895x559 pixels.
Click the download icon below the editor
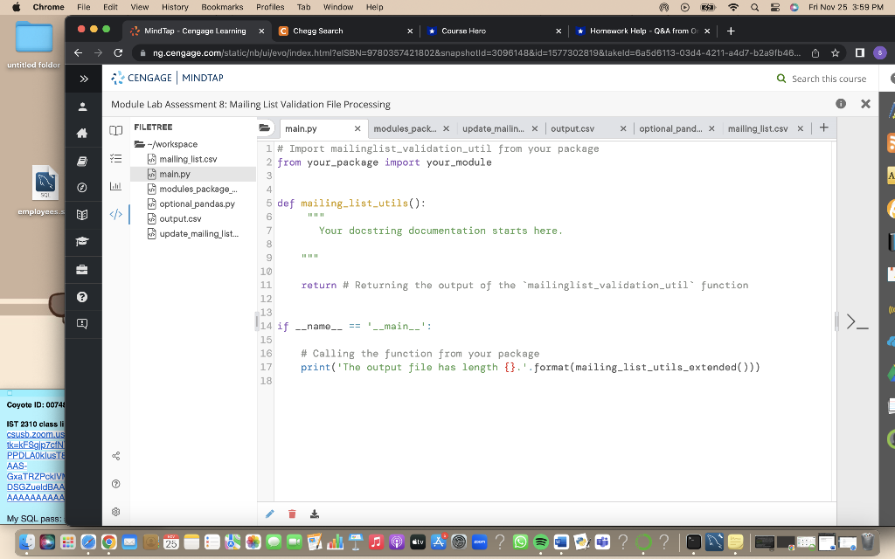click(x=315, y=514)
